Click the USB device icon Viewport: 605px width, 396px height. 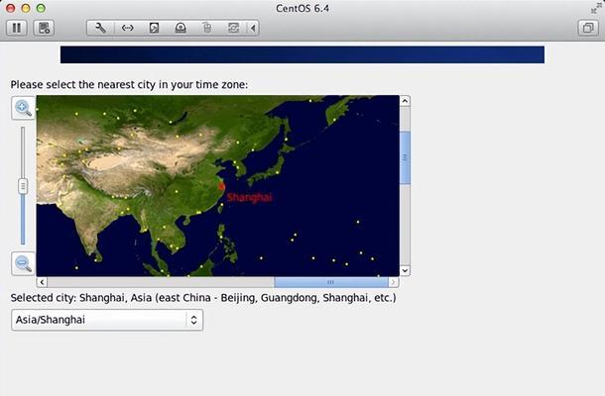(207, 28)
